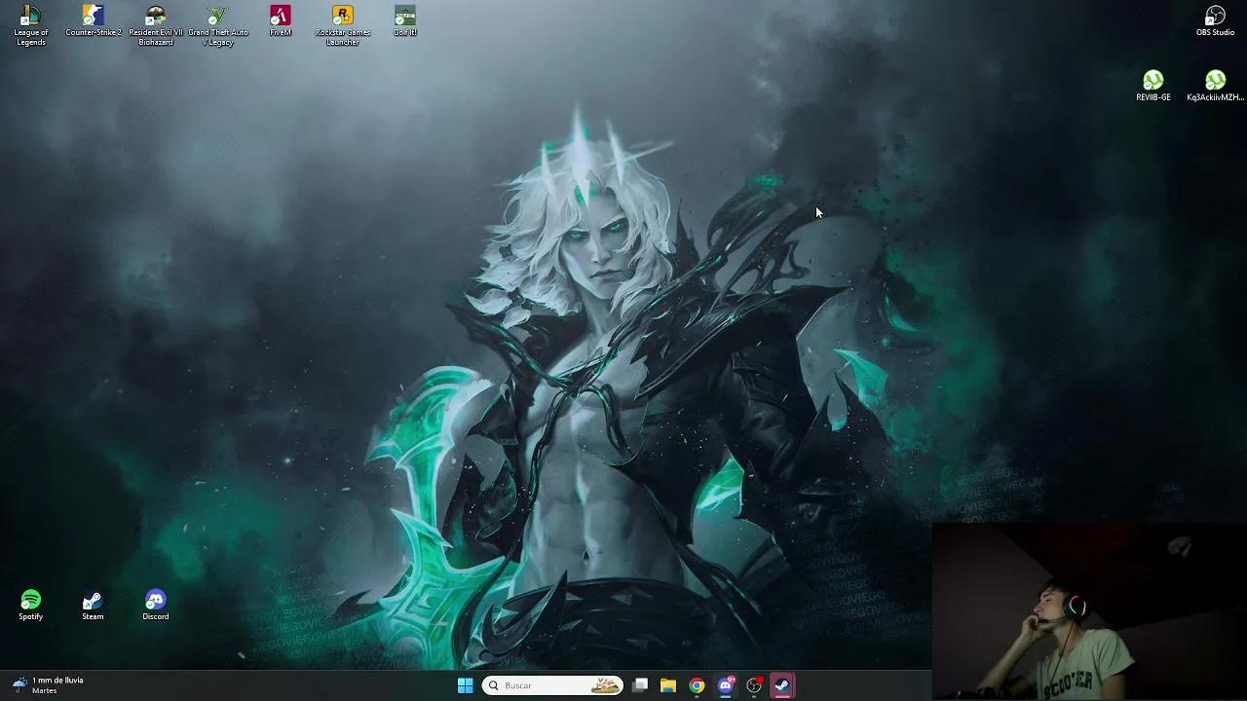Screen dimensions: 1247x701
Task: Switch to the Steam window in taskbar
Action: 782,685
